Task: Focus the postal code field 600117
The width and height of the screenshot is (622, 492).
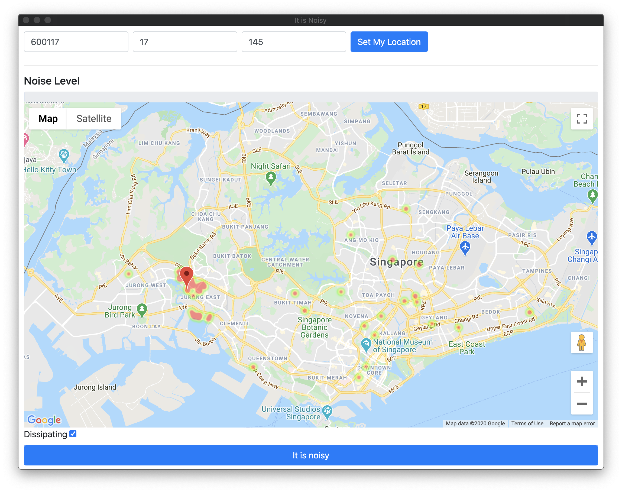Action: click(x=76, y=42)
